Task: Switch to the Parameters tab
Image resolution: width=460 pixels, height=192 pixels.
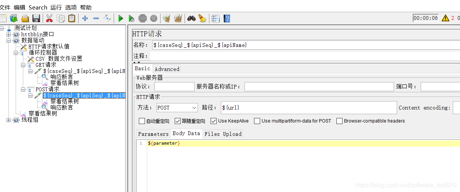Action: [153, 134]
